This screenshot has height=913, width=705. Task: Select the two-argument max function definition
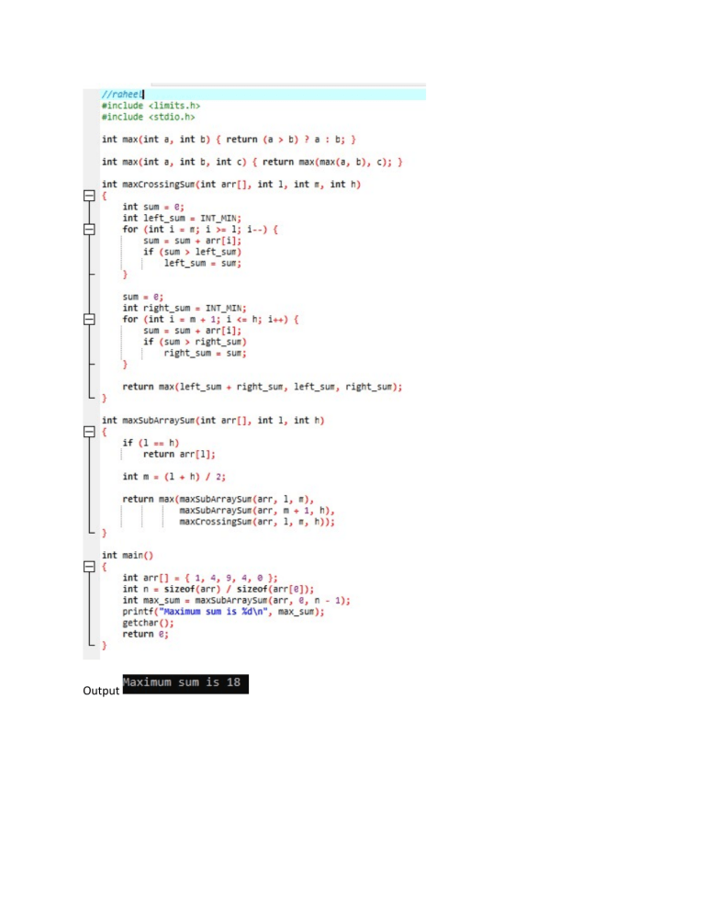click(x=229, y=140)
